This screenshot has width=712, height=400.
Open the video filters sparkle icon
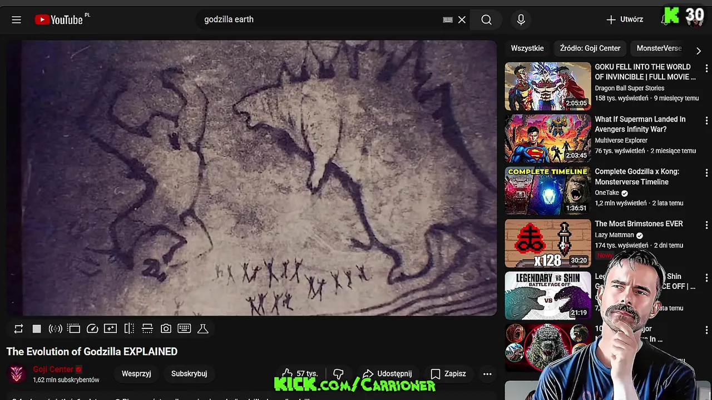click(111, 329)
